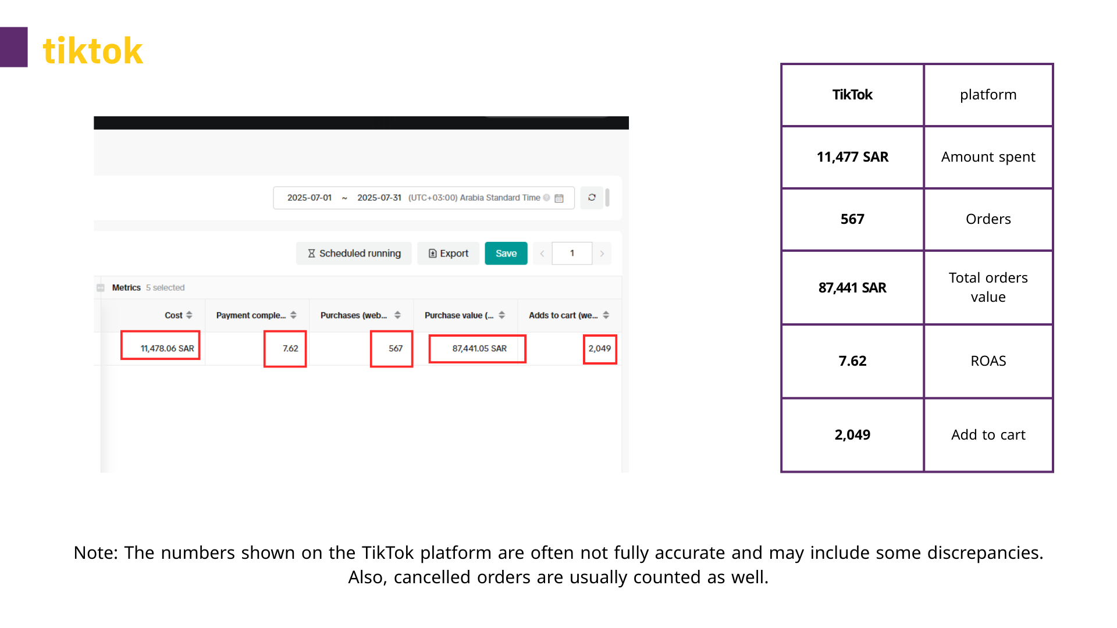
Task: Click the timezone help question-mark icon
Action: click(x=546, y=198)
